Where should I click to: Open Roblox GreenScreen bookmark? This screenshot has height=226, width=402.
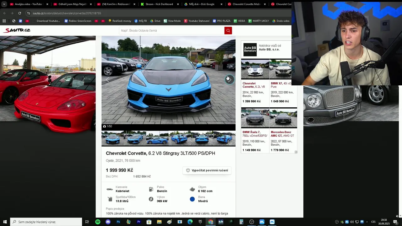(78, 21)
